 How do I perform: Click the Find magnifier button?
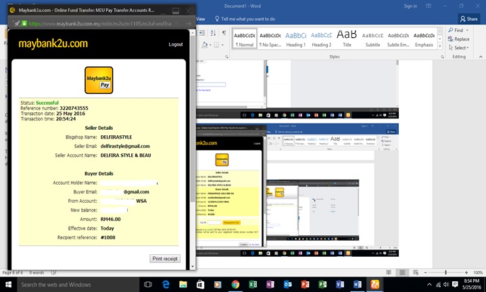point(456,30)
